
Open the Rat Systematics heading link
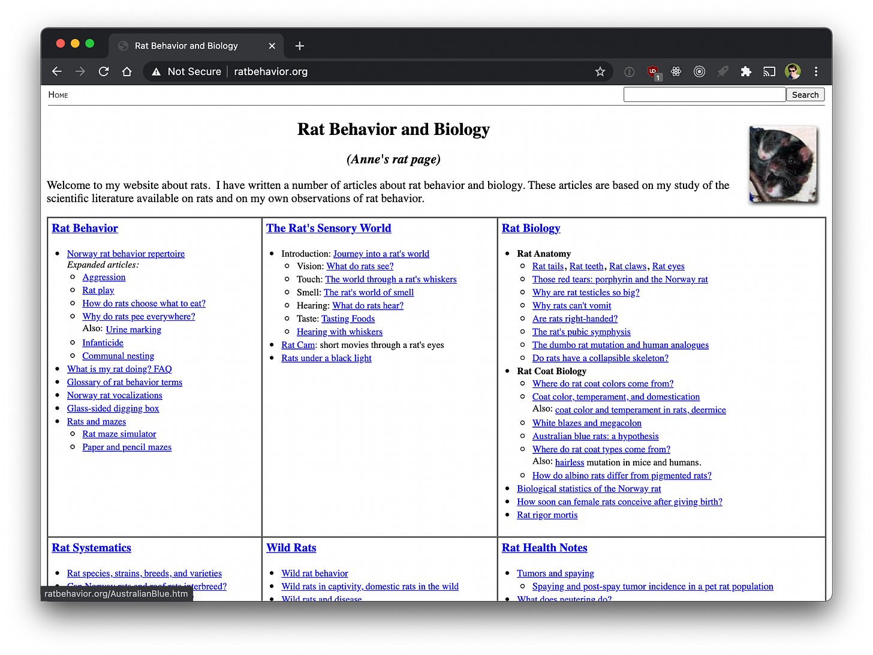(91, 548)
